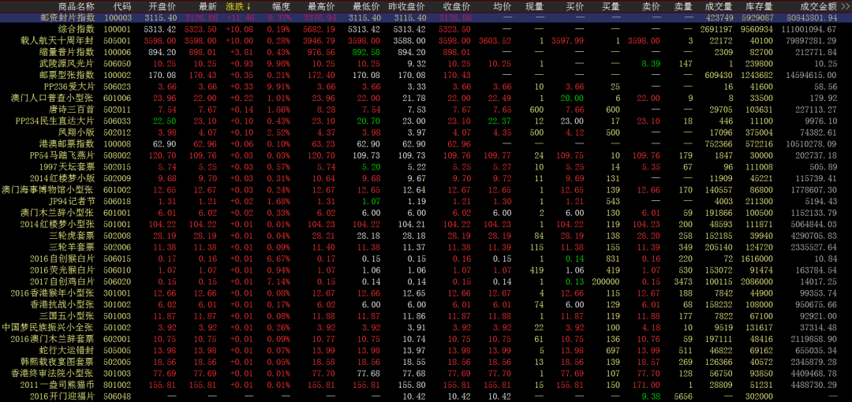Click the 卖价 column header
The height and width of the screenshot is (402, 852).
click(x=652, y=6)
